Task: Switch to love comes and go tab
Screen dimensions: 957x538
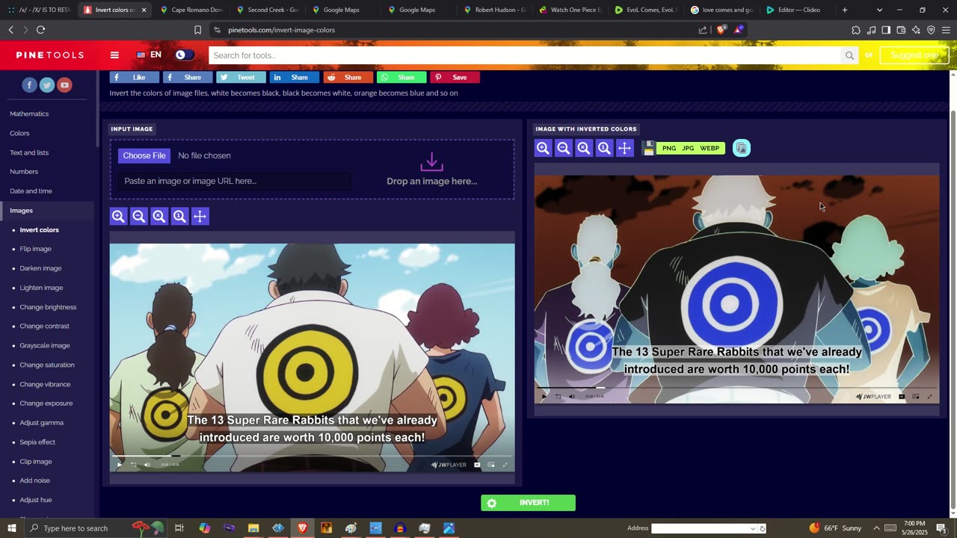Action: pyautogui.click(x=721, y=10)
